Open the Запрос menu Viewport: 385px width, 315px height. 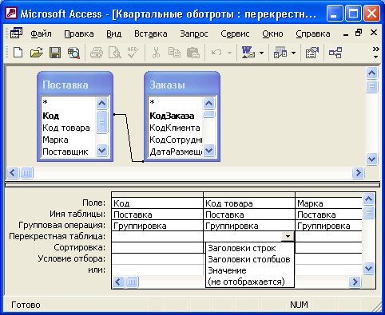[194, 33]
